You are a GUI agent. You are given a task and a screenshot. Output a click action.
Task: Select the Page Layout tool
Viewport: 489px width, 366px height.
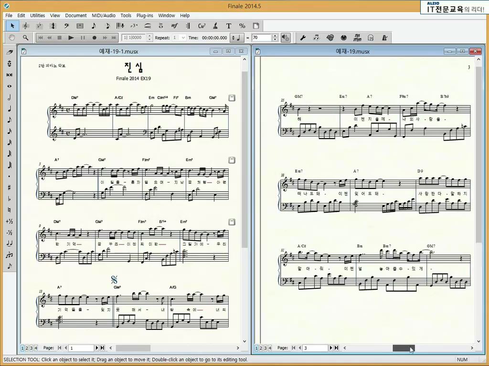coord(256,26)
